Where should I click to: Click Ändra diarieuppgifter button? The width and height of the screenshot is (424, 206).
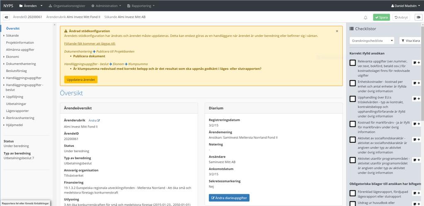click(x=229, y=198)
